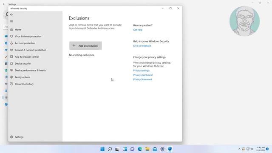This screenshot has width=272, height=153.
Task: Open File Explorer from the taskbar
Action: click(x=147, y=149)
